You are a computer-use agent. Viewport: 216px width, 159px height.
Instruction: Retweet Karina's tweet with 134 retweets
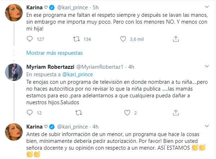pyautogui.click(x=76, y=39)
